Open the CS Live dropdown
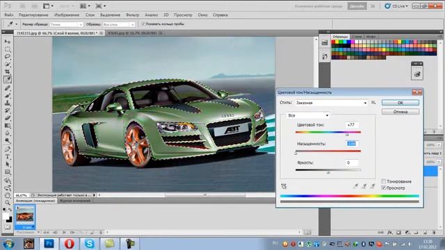Image resolution: width=445 pixels, height=250 pixels. point(396,6)
